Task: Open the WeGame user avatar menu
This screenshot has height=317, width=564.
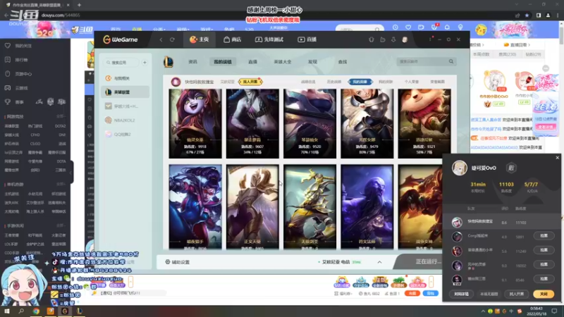Action: (405, 39)
